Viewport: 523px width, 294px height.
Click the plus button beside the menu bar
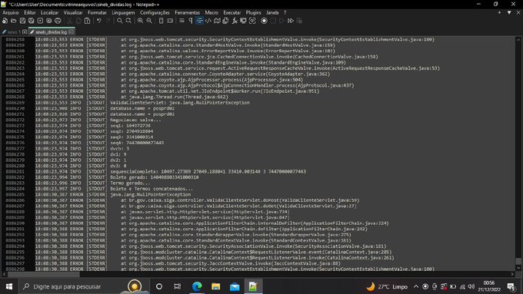(x=499, y=12)
